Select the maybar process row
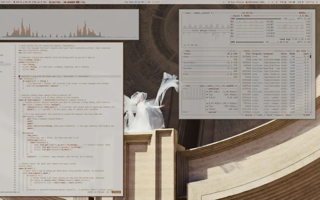Viewport: 320px width, 200px height. coord(276,86)
